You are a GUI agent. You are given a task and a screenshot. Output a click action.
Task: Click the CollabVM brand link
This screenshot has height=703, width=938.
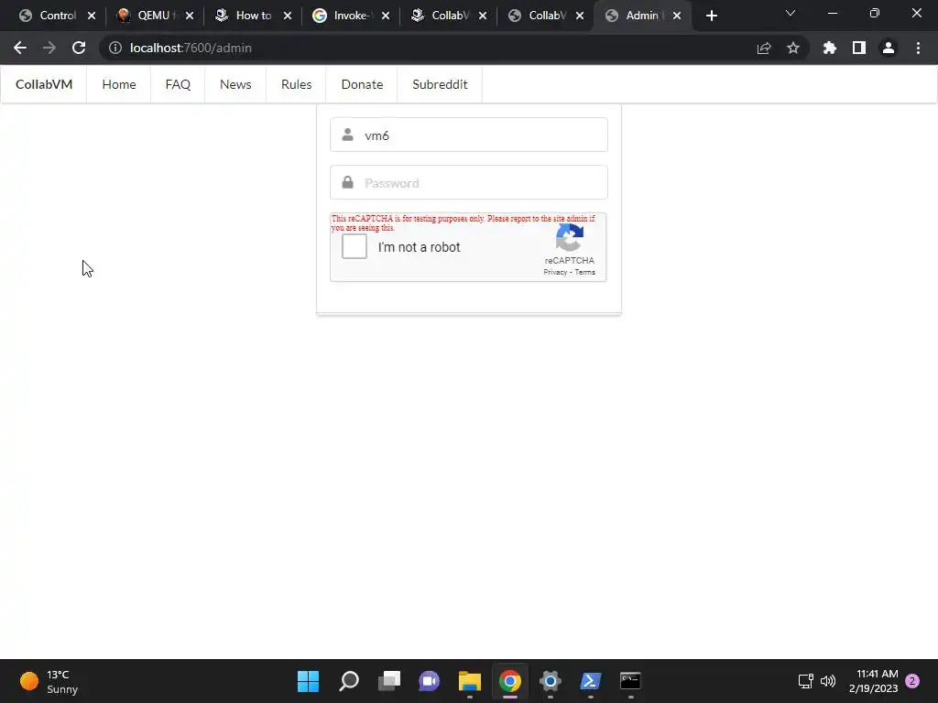[x=44, y=84]
